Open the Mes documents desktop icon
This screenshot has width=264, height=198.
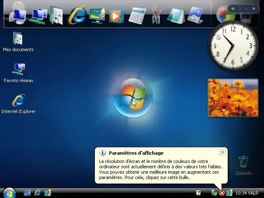pos(18,42)
